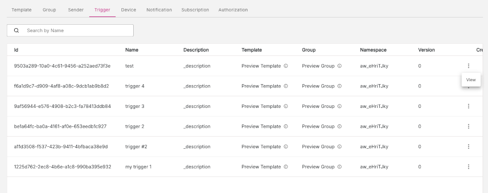Click the name cell 'trigger 3'

click(135, 106)
